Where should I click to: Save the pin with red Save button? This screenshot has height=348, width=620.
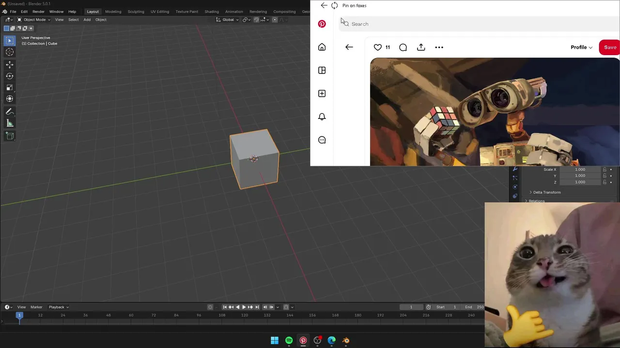(x=610, y=47)
